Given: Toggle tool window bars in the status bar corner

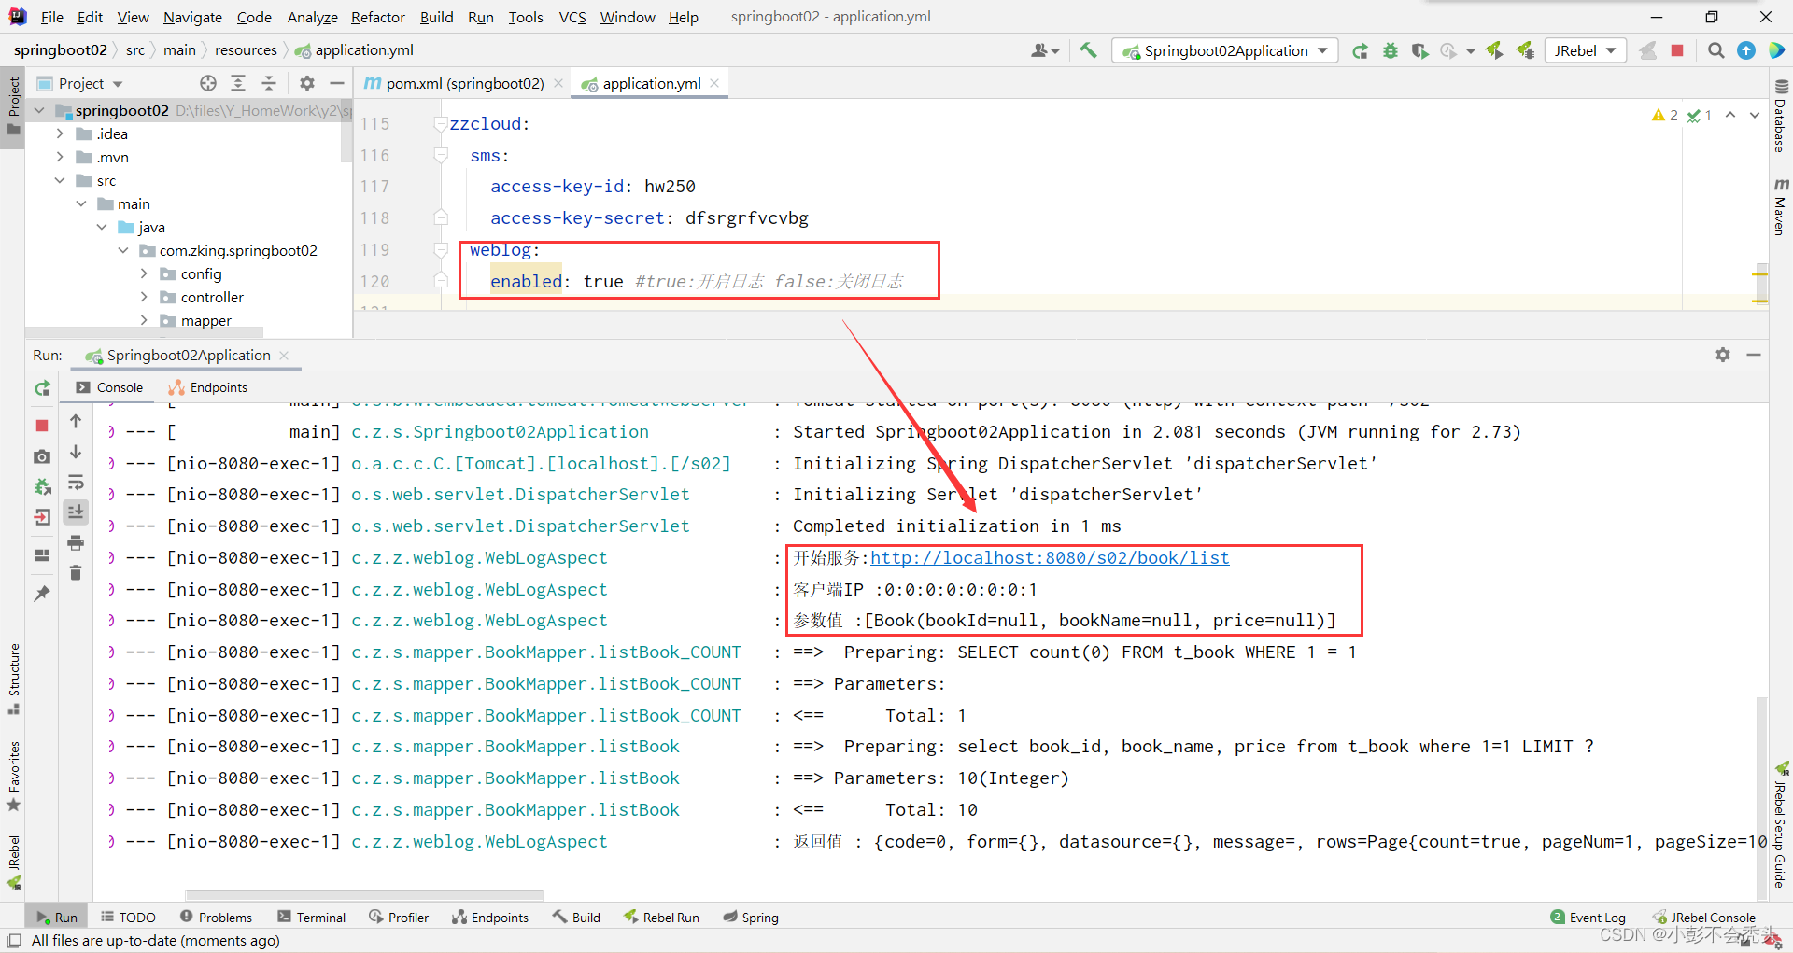Looking at the screenshot, I should click(x=14, y=940).
